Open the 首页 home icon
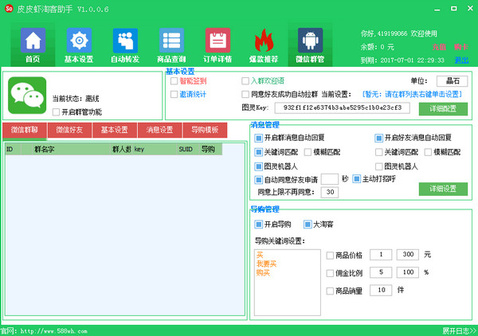 [x=33, y=45]
